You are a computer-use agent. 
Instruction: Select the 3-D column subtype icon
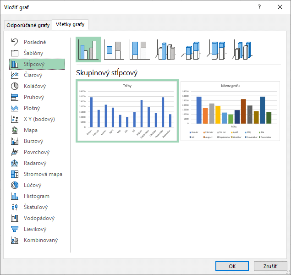(x=242, y=49)
